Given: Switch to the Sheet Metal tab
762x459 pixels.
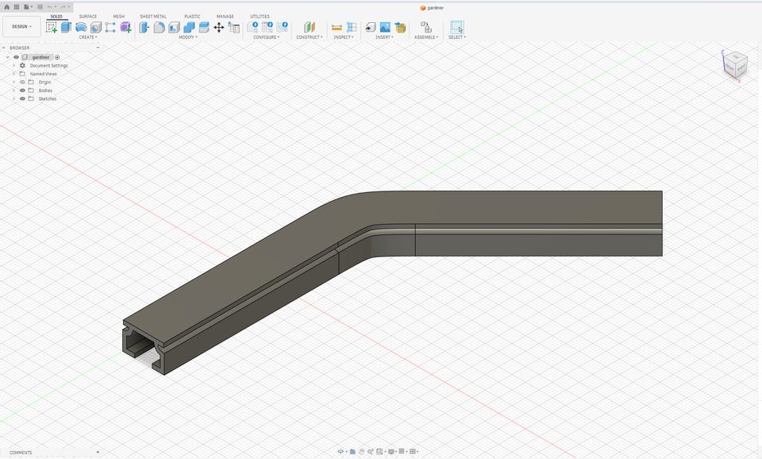Looking at the screenshot, I should [153, 17].
